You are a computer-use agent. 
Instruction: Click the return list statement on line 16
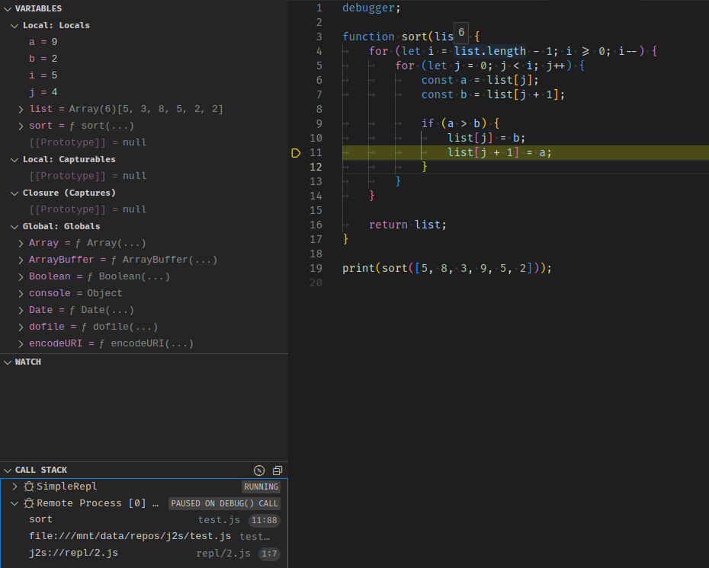[x=407, y=225]
